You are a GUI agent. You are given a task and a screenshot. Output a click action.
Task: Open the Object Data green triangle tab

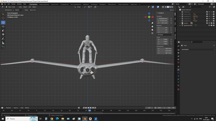(178, 82)
